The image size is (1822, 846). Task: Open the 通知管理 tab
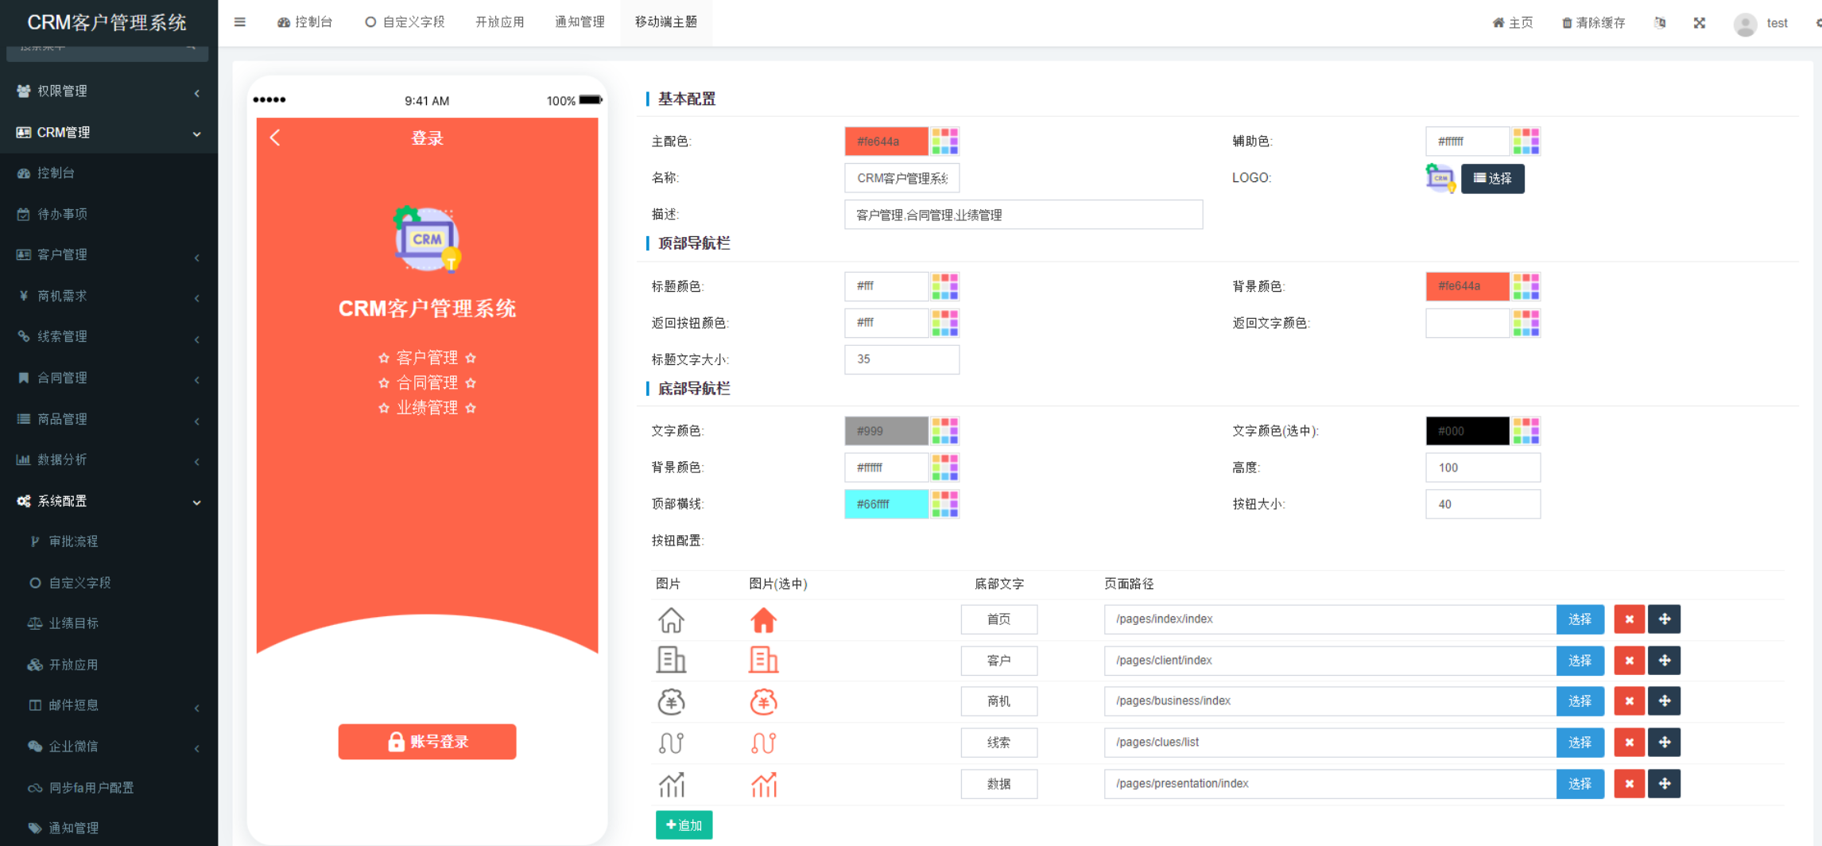pyautogui.click(x=580, y=22)
